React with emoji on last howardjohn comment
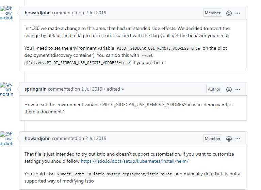This screenshot has height=190, width=261. [229, 139]
